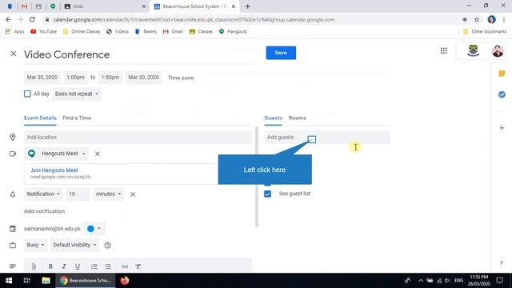
Task: Click the visibility help question mark icon
Action: point(107,245)
